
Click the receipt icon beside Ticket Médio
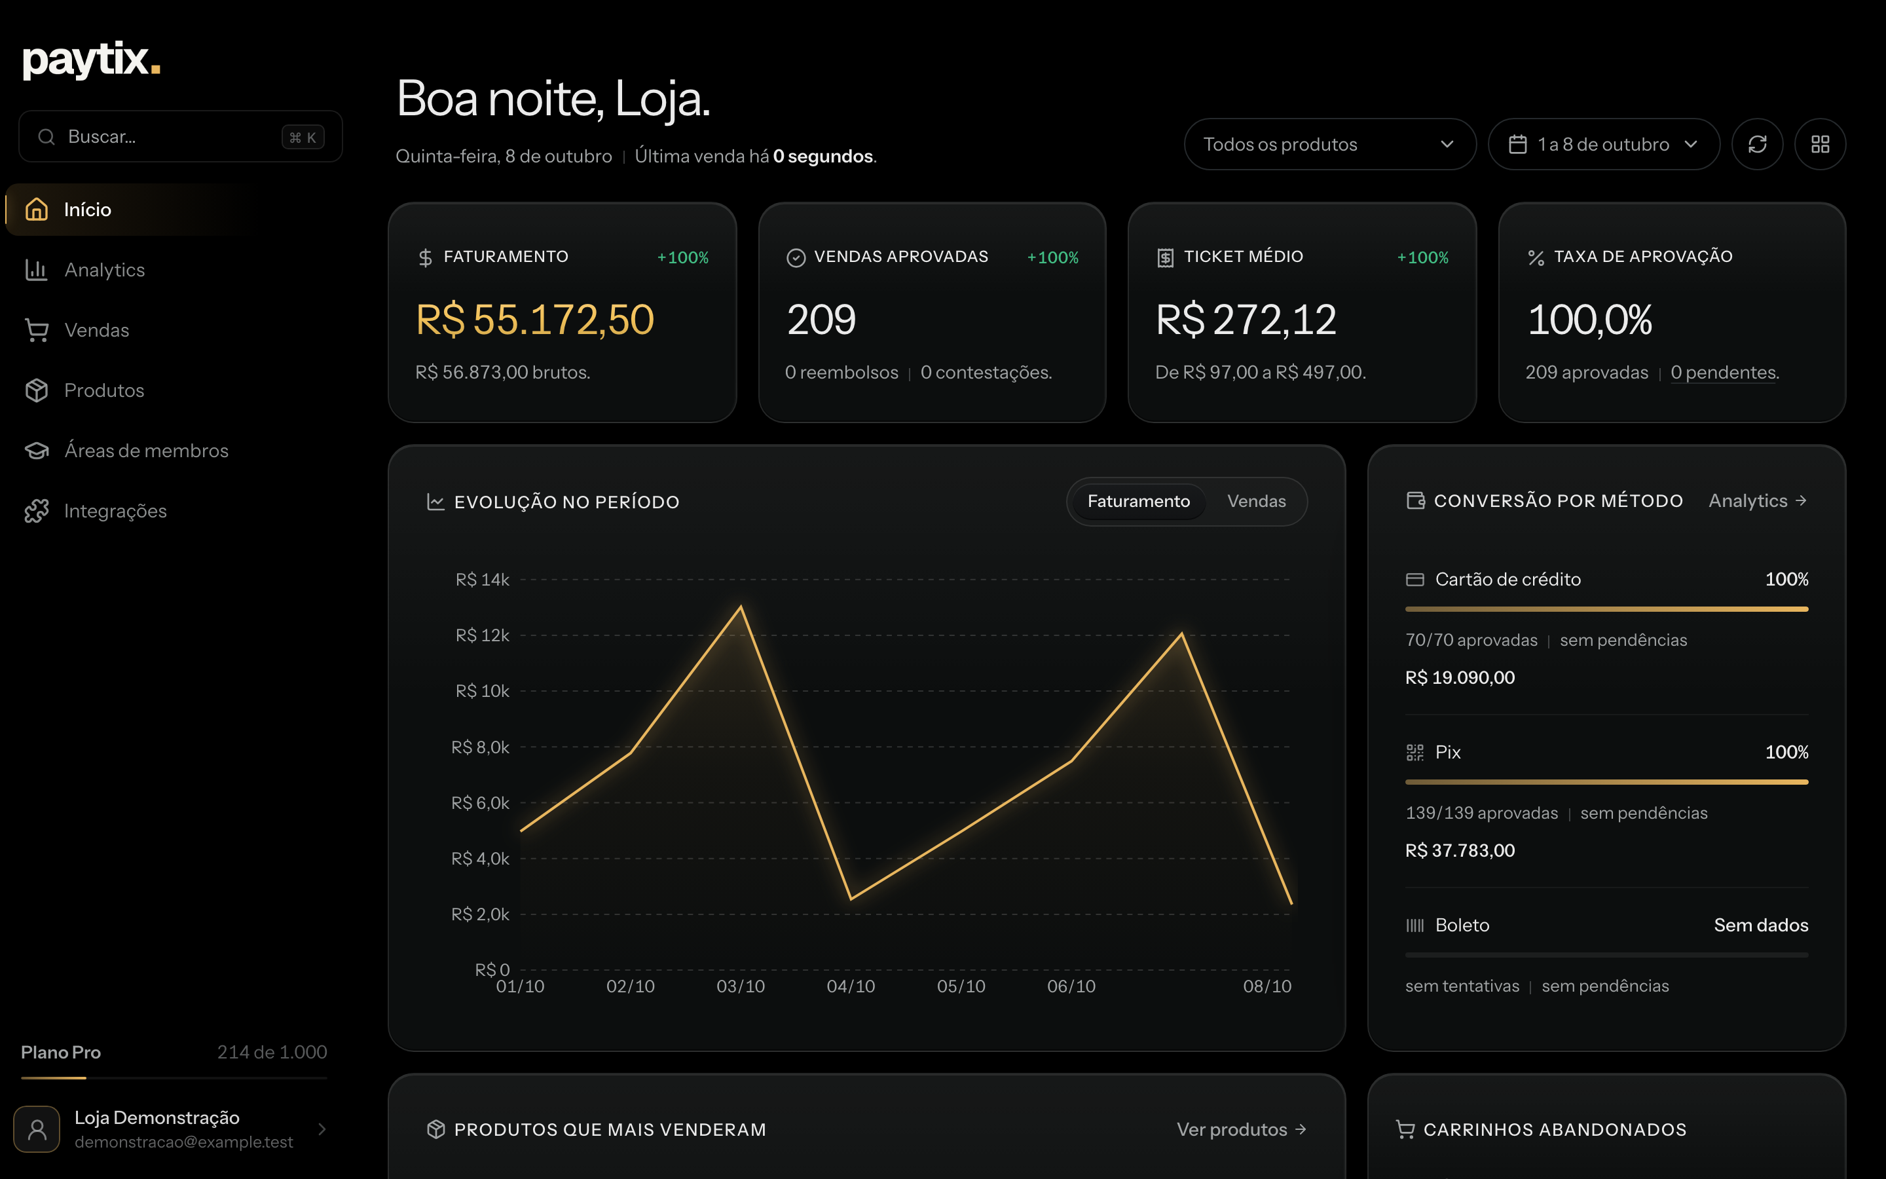pyautogui.click(x=1165, y=257)
